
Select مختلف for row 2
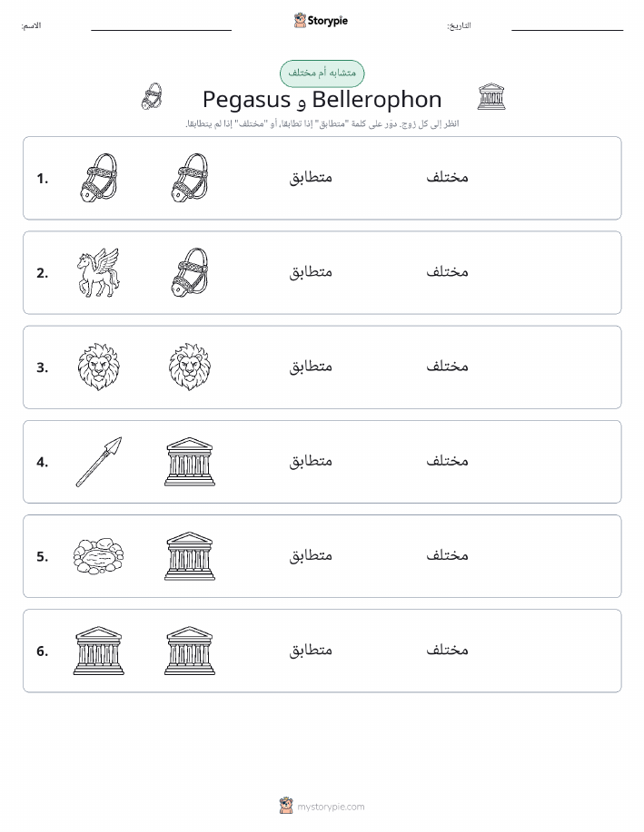(448, 271)
